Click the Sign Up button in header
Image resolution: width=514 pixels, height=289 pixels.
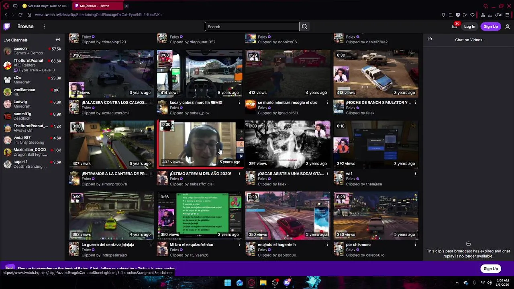coord(491,26)
